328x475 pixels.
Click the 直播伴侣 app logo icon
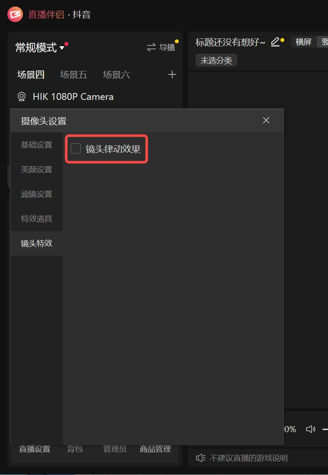pos(15,14)
